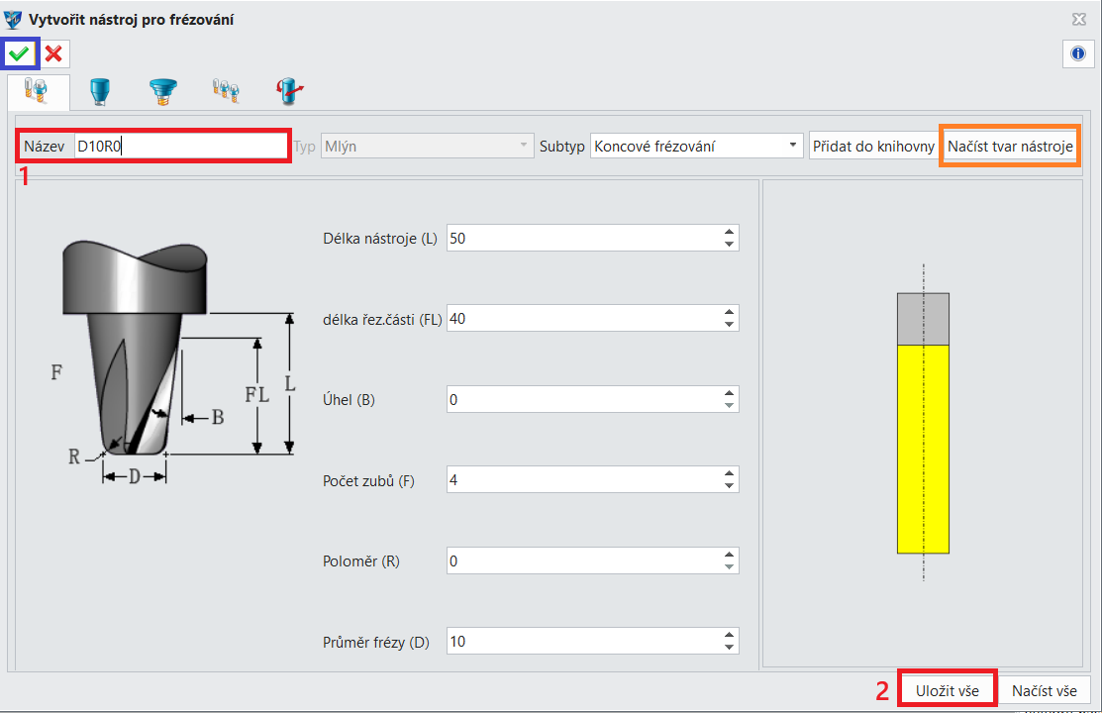The image size is (1102, 713).
Task: Click Načíst tvar nástroje button
Action: pos(1010,147)
